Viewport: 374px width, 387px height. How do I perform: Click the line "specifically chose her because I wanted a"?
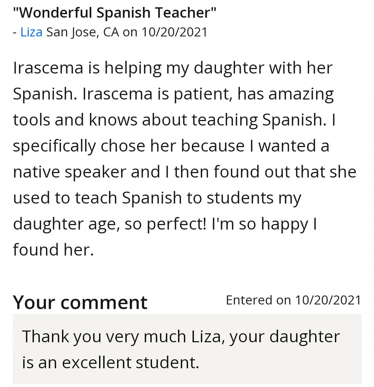pos(171,147)
